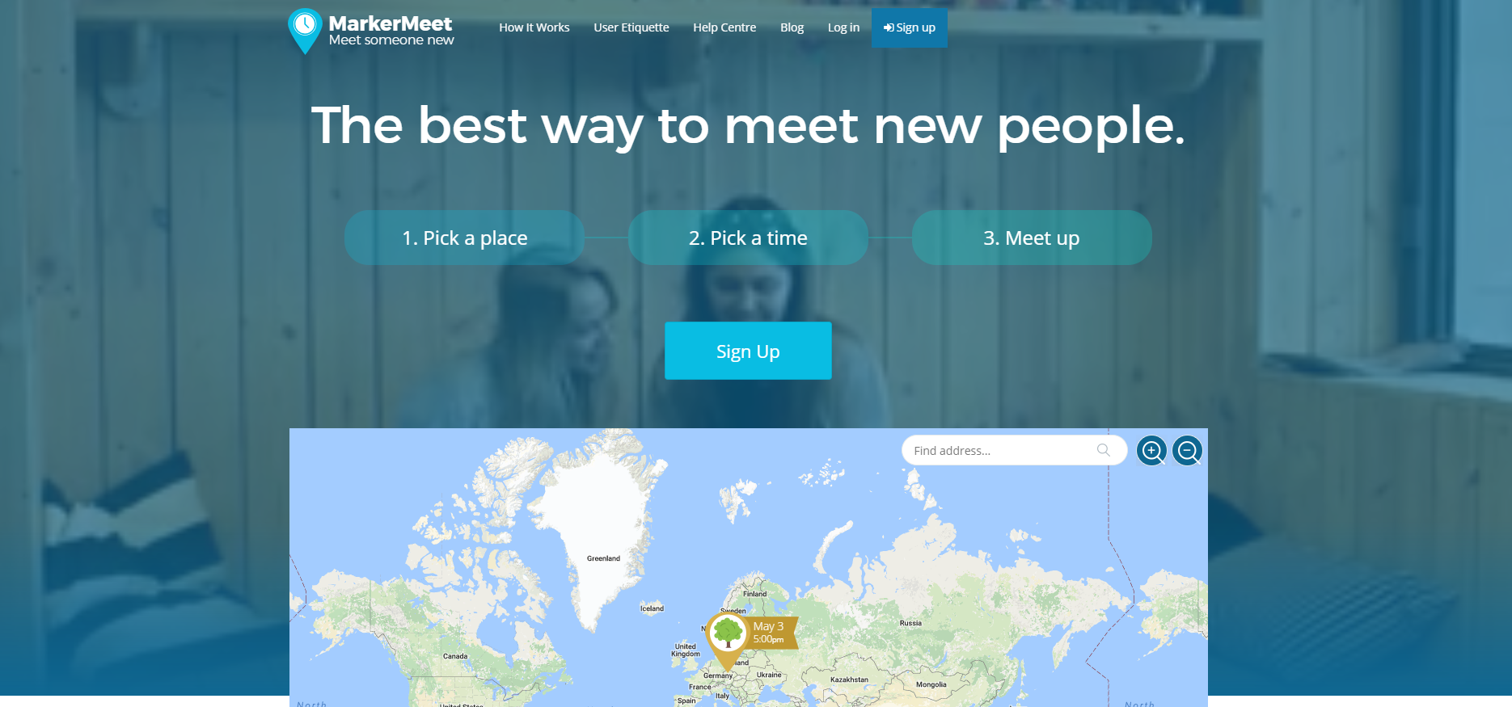Click Greenland on the map
1512x707 pixels.
point(603,558)
